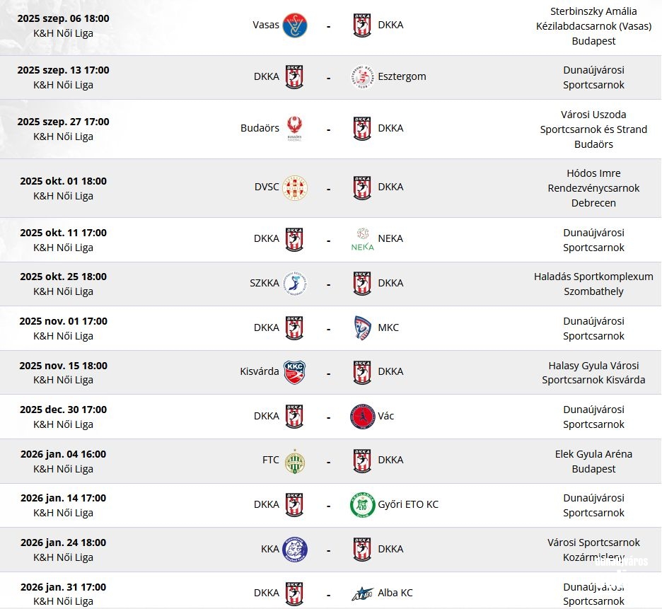Click the 2025 szep. 06 18:00 match date
This screenshot has height=609, width=662.
[x=64, y=18]
